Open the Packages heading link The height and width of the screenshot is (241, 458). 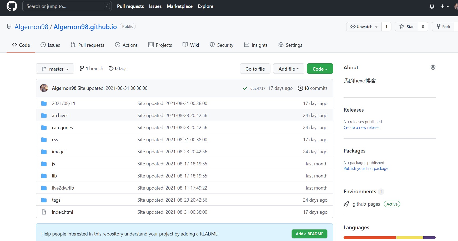354,151
